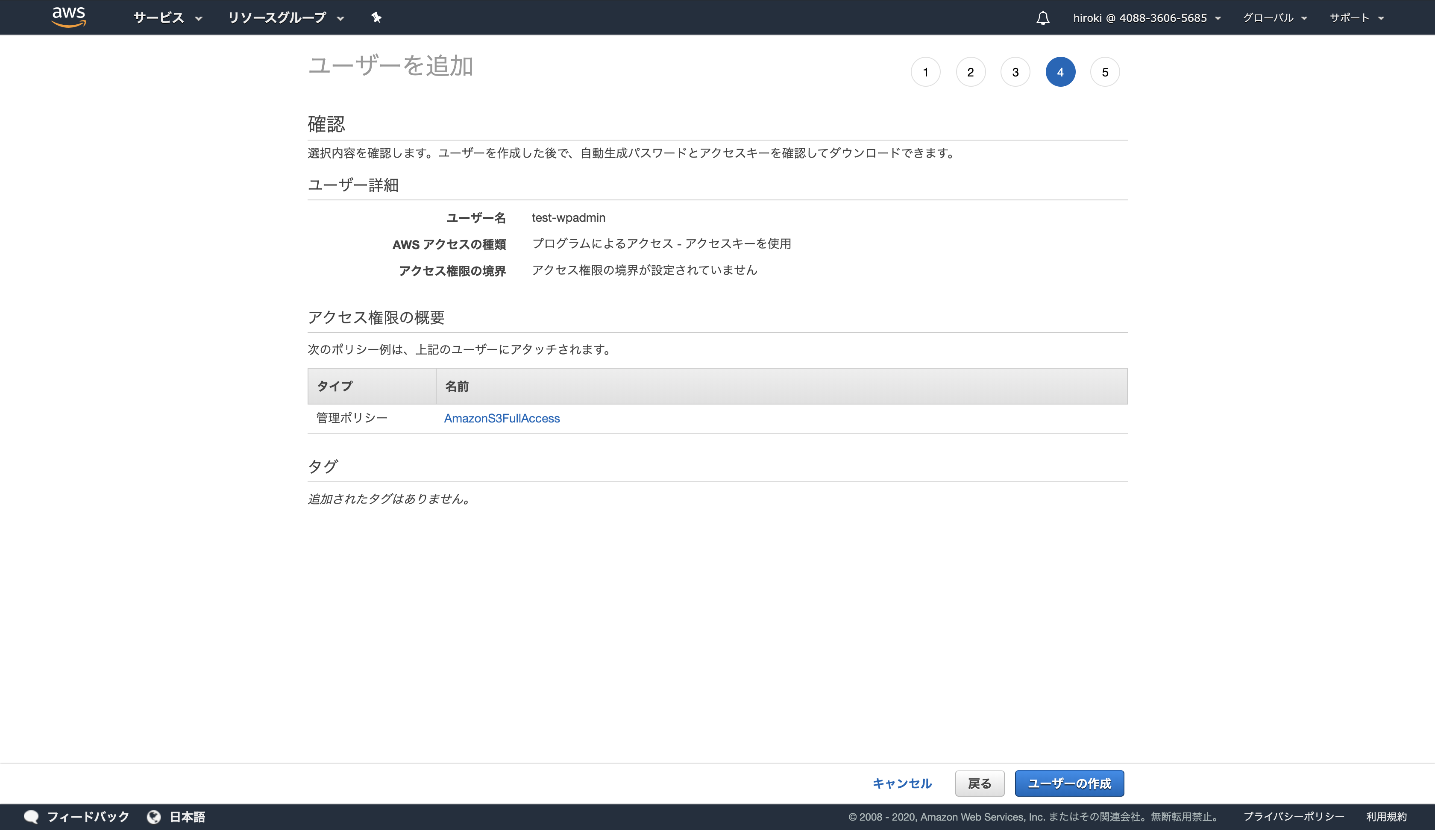Open the AmazonS3FullAccess policy link
1435x830 pixels.
502,418
